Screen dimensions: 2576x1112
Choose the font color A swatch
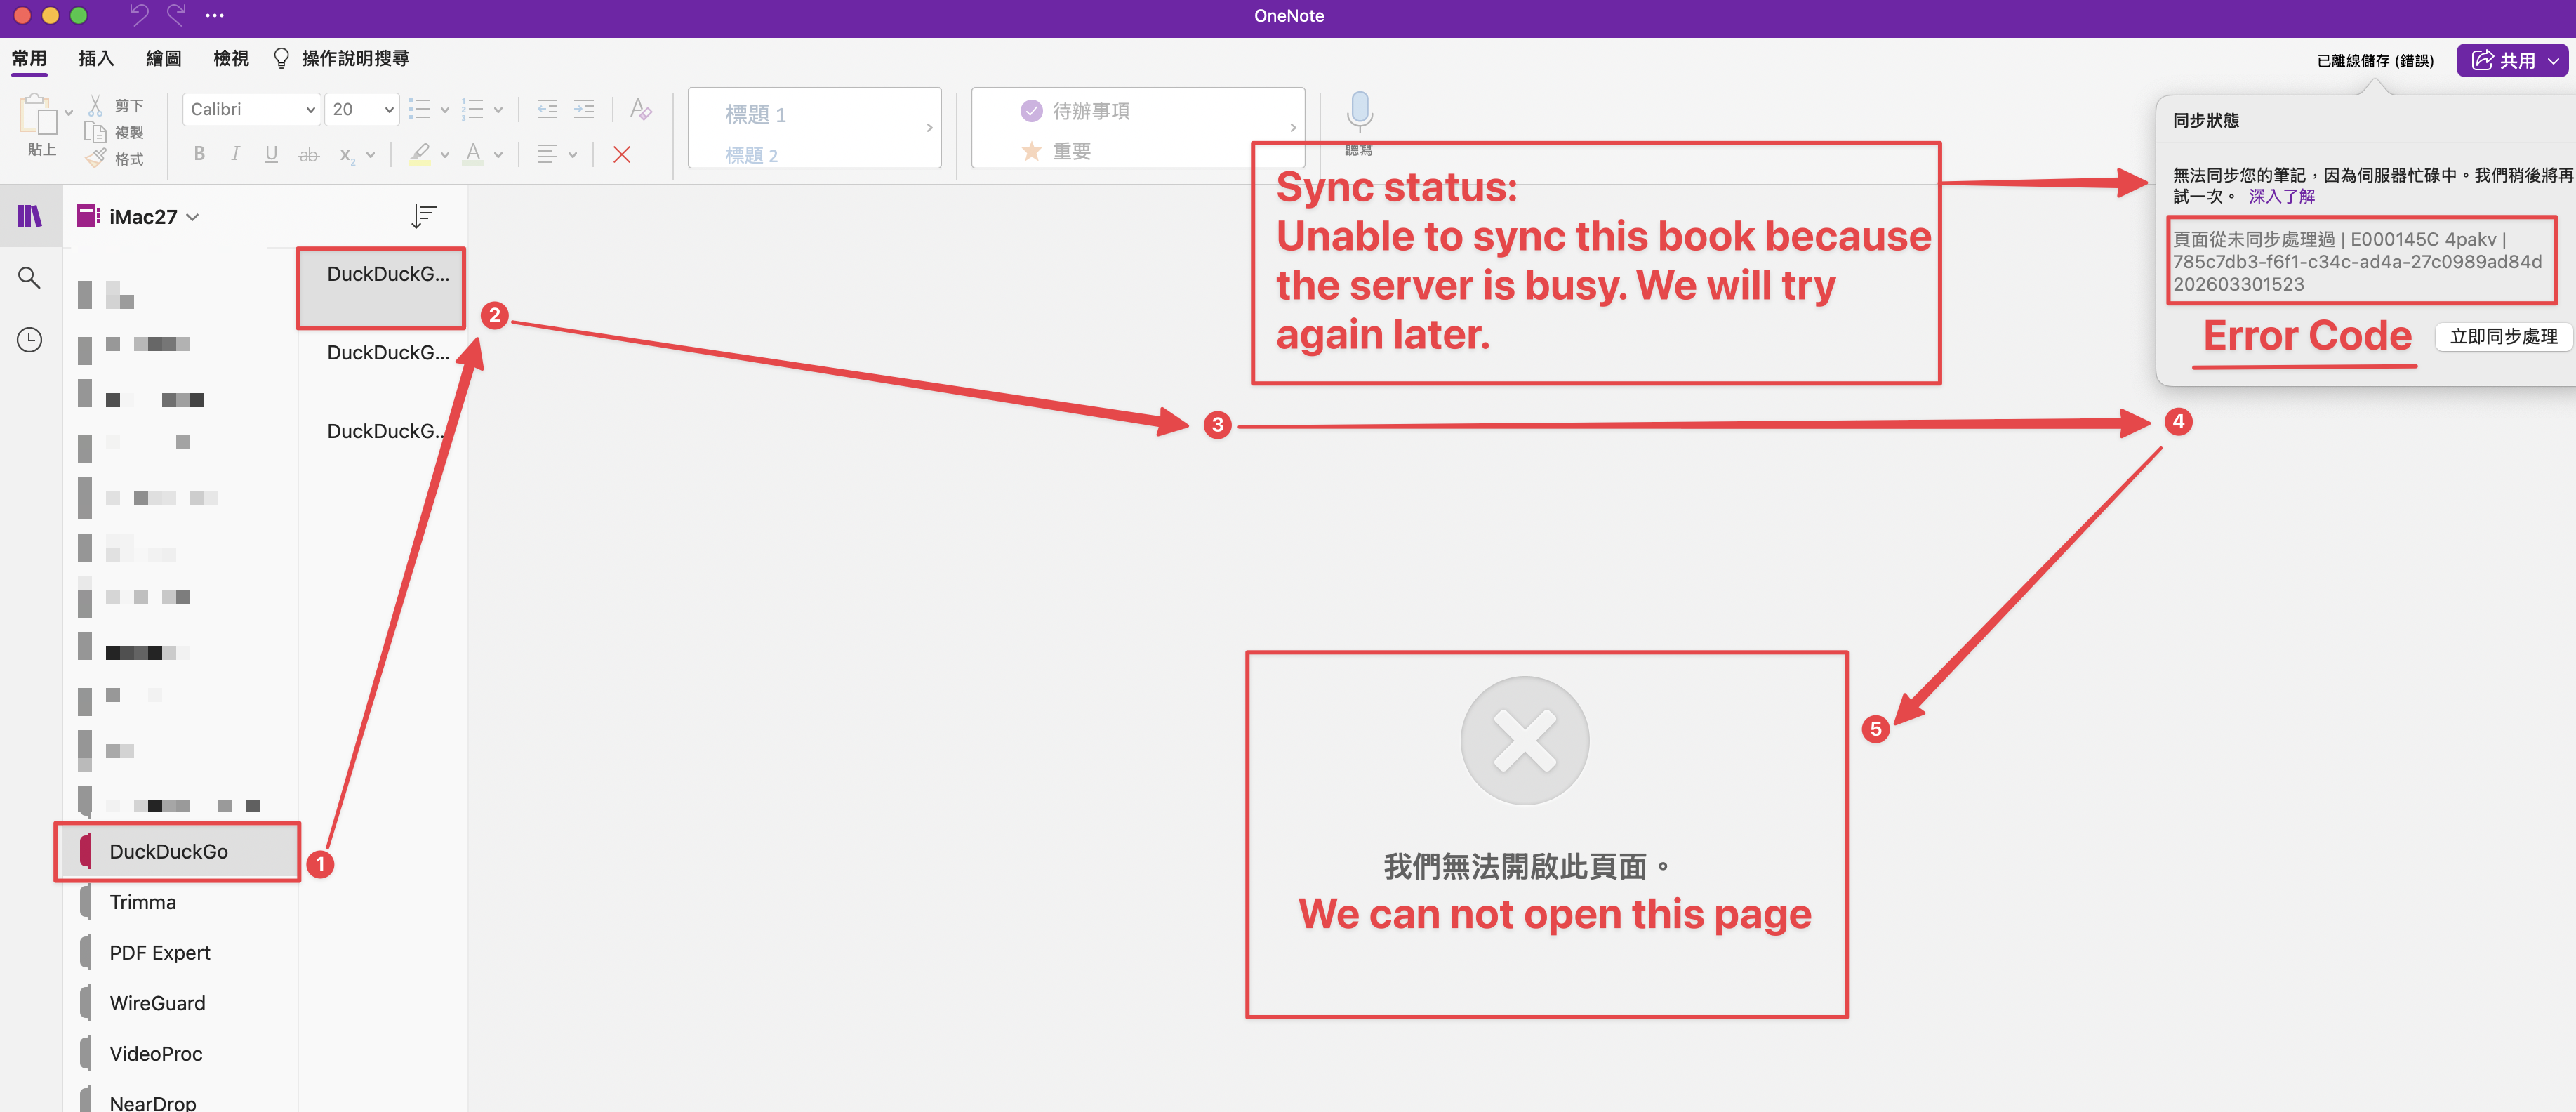click(x=473, y=154)
